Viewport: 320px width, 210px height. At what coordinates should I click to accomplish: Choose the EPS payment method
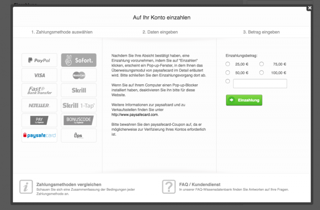[79, 135]
